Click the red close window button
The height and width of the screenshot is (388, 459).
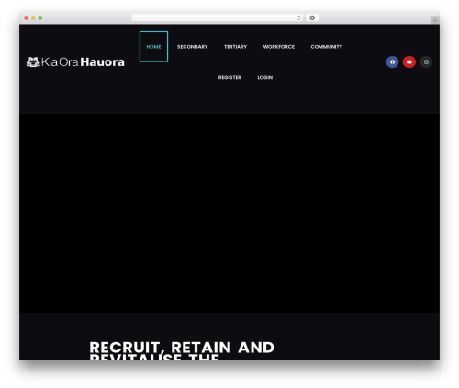click(x=27, y=17)
